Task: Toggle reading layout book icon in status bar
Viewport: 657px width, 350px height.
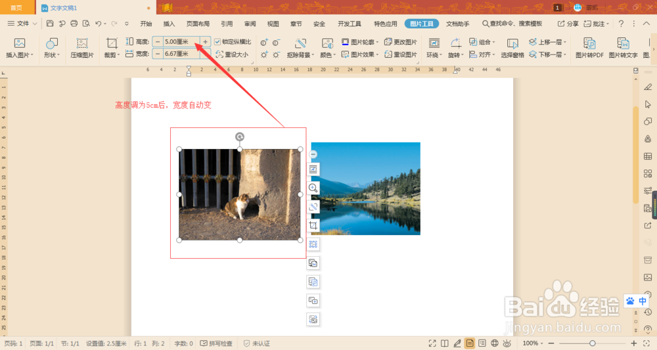Action: tap(445, 343)
